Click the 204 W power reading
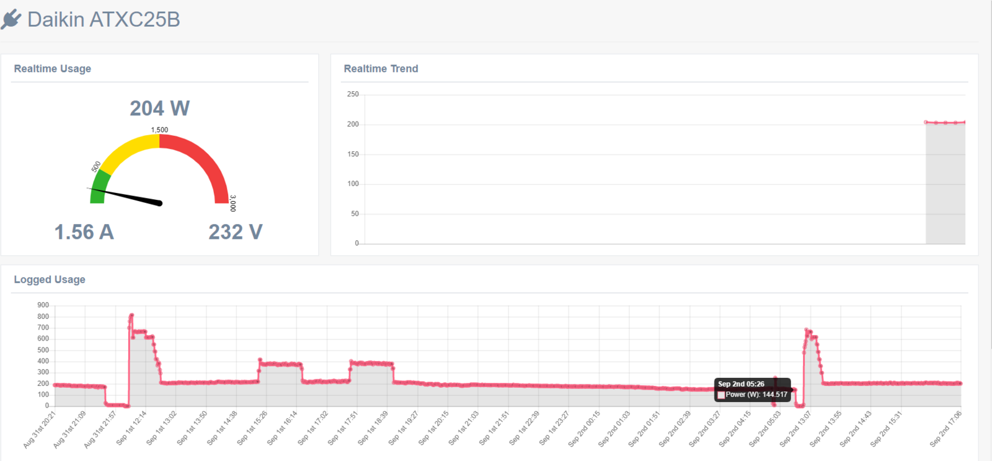Screen dimensions: 992x461 click(159, 109)
